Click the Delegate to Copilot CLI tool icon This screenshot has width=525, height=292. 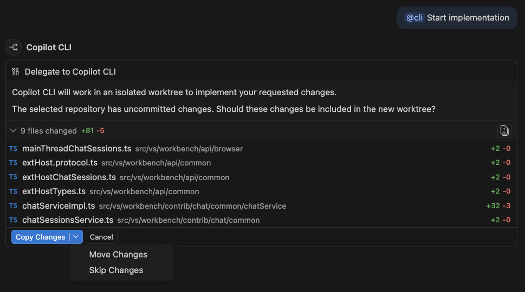click(x=15, y=72)
